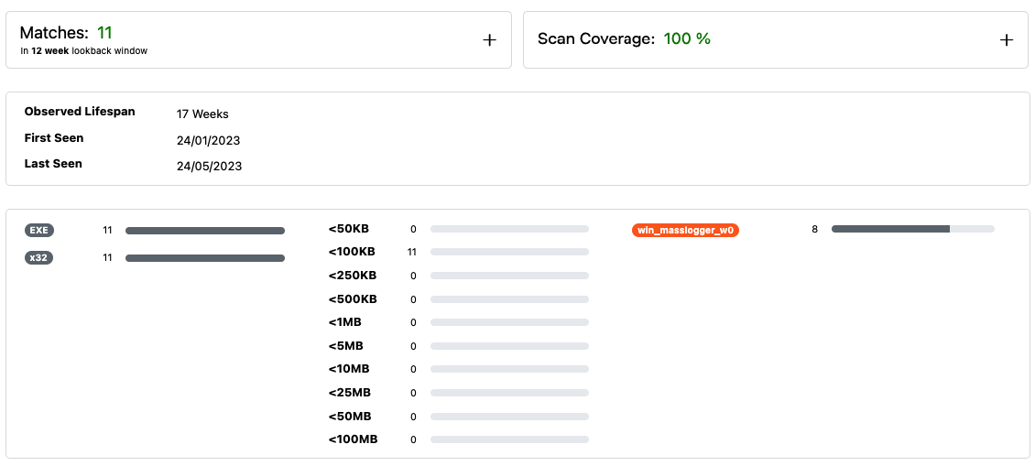Click the <5MB size label

pos(346,346)
